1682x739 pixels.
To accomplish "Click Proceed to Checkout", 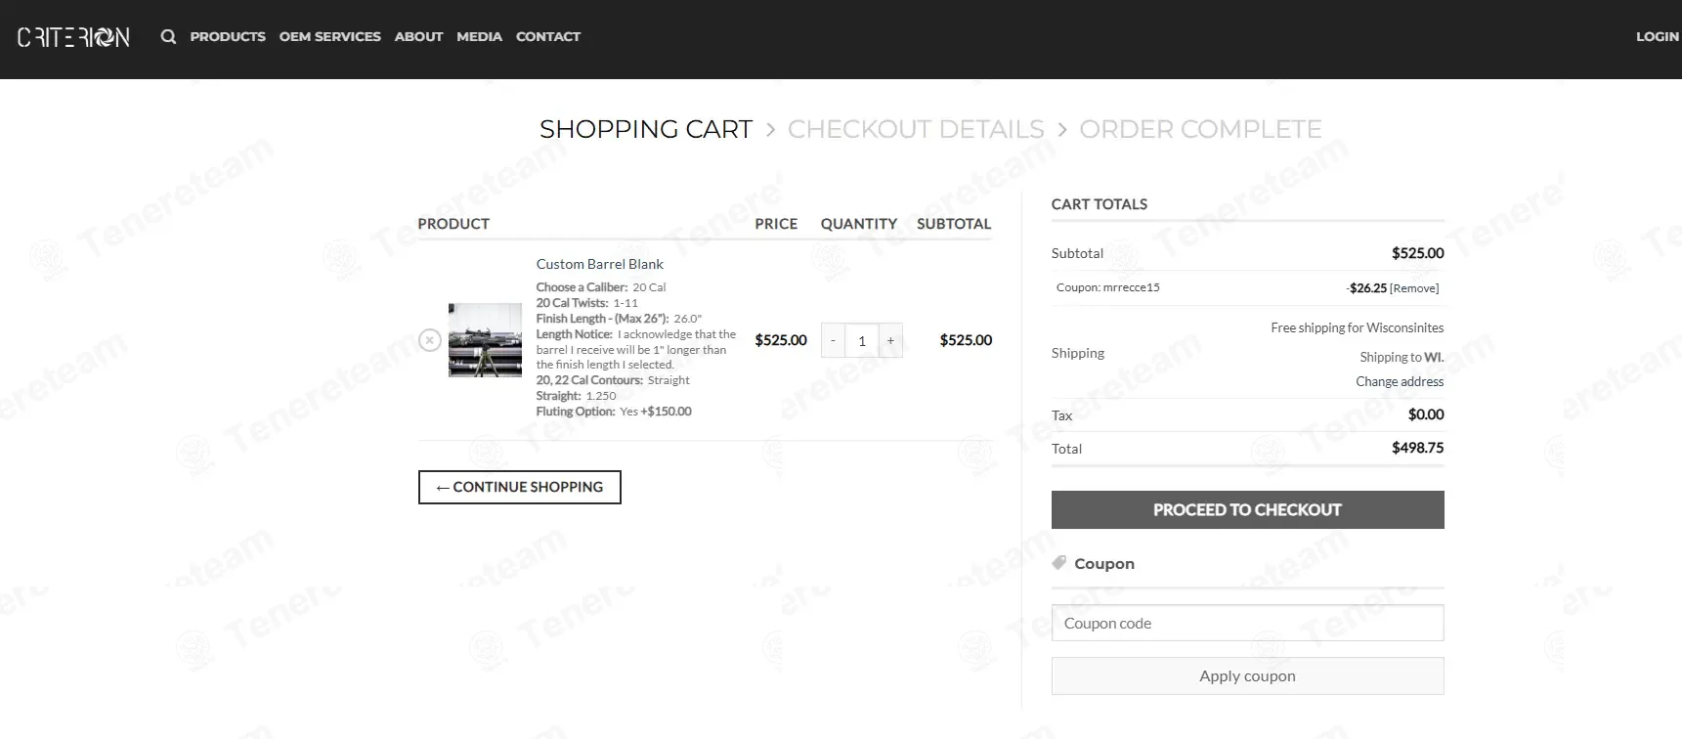I will coord(1247,509).
